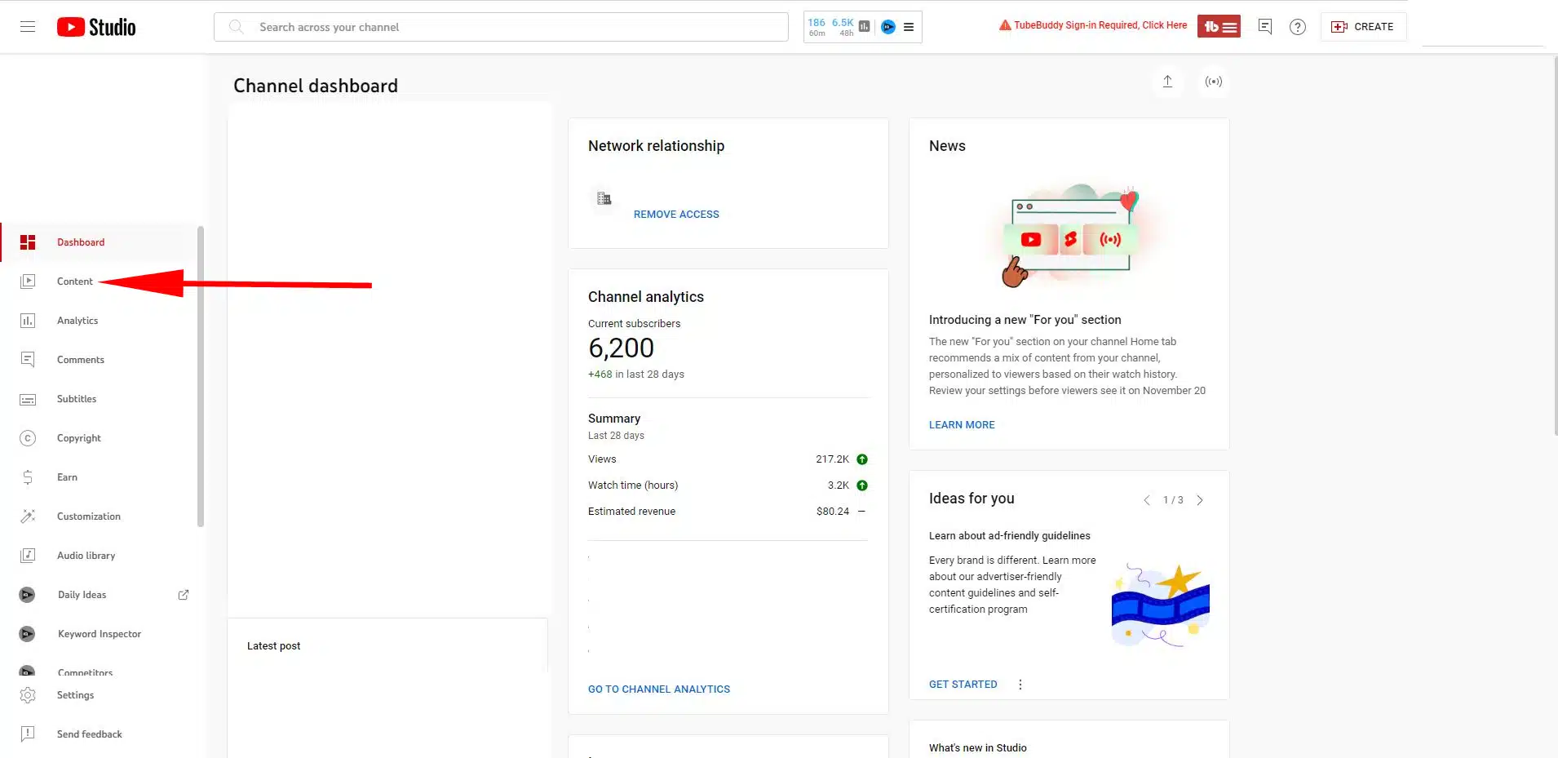1558x758 pixels.
Task: Go to Analytics in the sidebar
Action: [77, 321]
